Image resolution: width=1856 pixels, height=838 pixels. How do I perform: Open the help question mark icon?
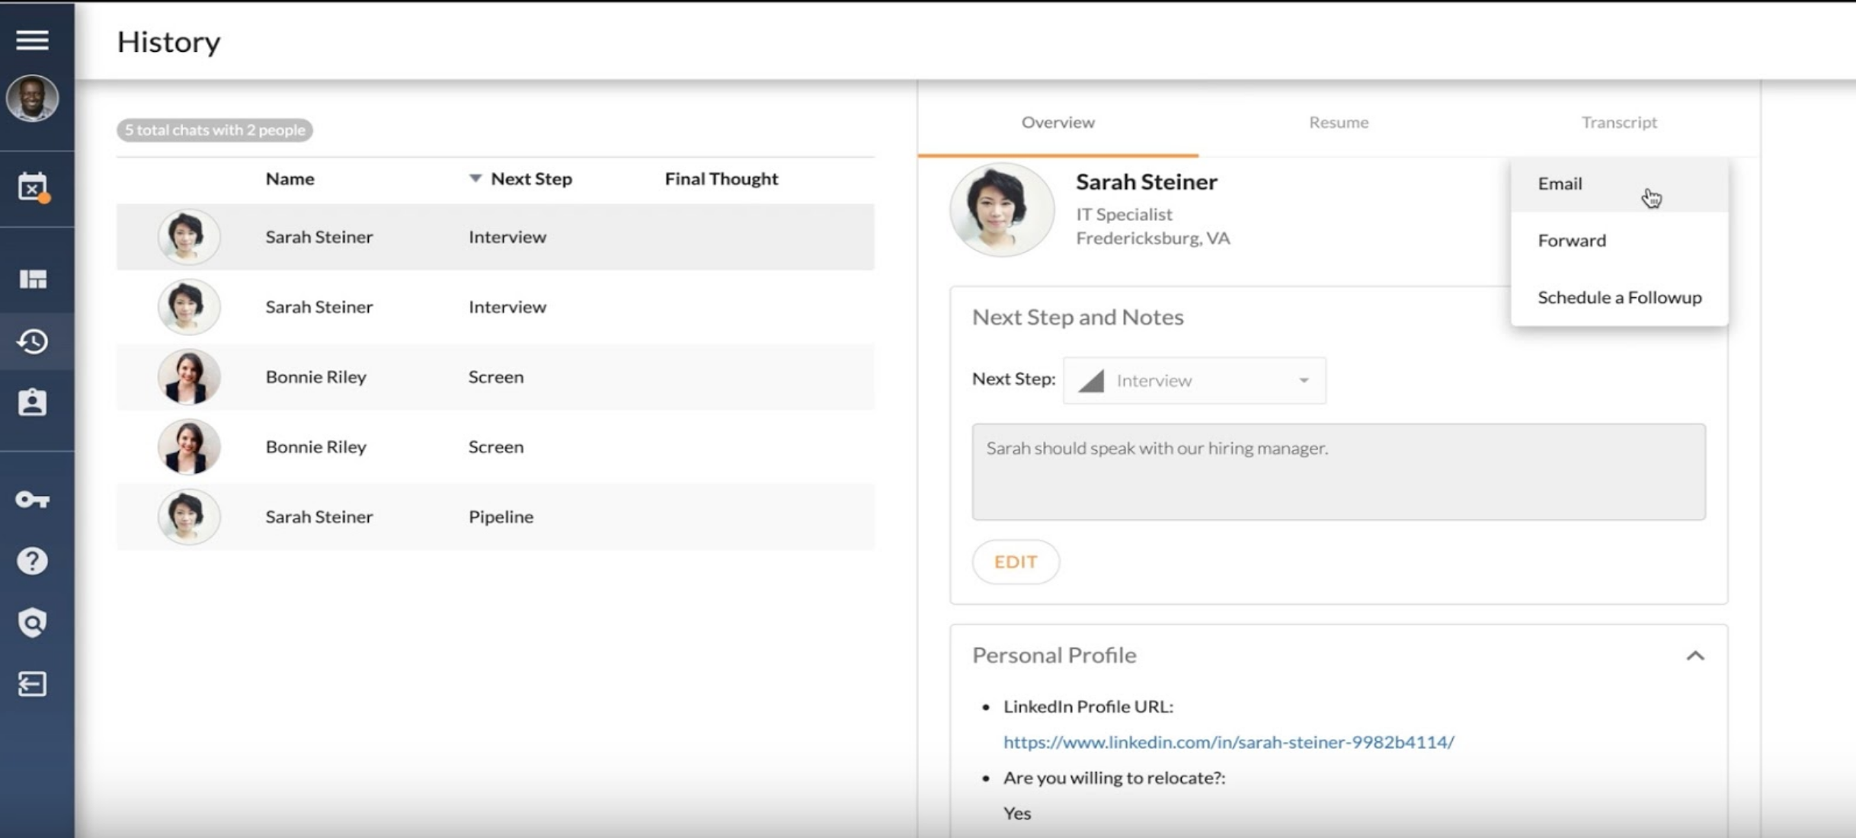click(x=32, y=561)
